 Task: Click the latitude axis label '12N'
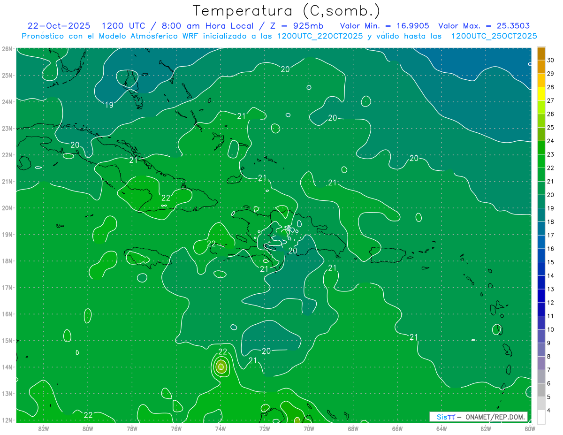[x=7, y=420]
